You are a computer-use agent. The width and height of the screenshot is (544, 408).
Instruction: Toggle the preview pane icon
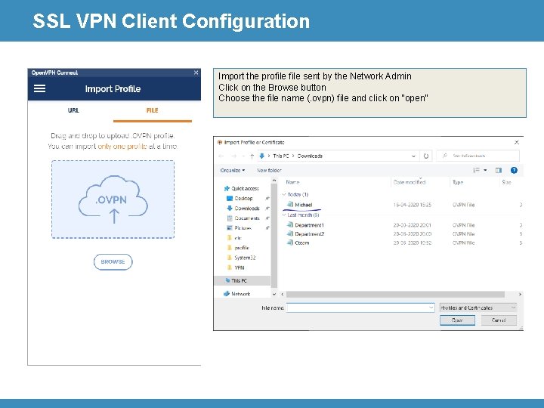click(x=499, y=170)
